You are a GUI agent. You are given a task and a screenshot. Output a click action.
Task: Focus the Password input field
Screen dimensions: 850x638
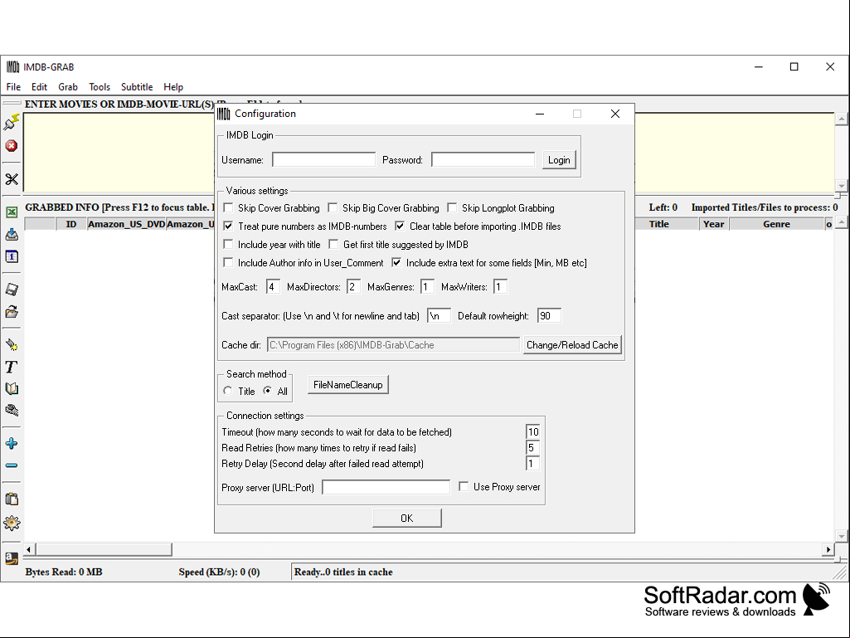click(x=483, y=159)
